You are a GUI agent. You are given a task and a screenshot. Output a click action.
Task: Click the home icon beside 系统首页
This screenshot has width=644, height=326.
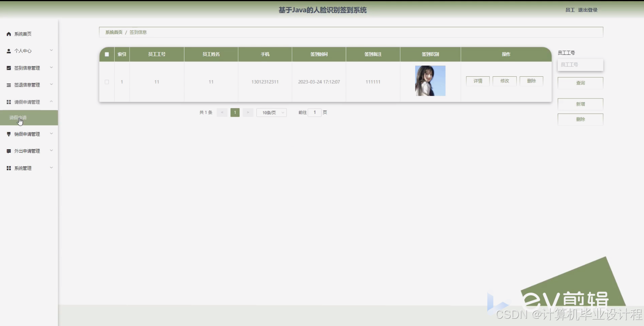pos(9,34)
